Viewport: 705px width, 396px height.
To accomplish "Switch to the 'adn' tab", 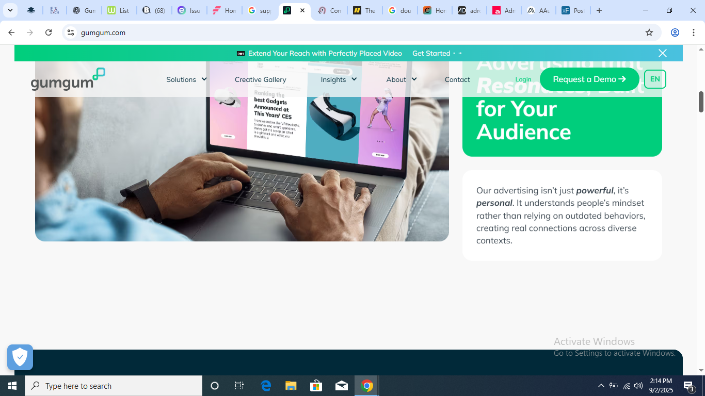I will pyautogui.click(x=469, y=10).
